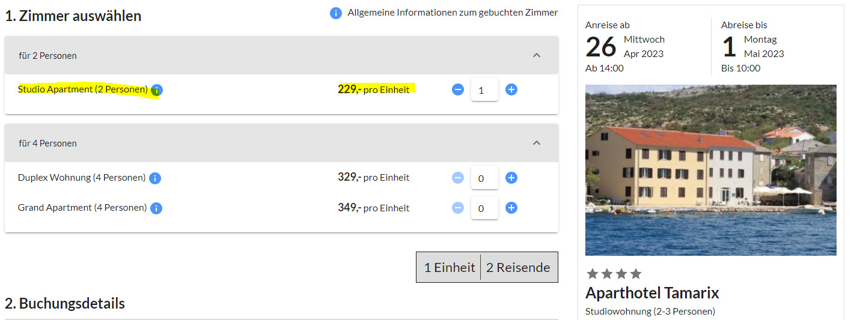The width and height of the screenshot is (851, 320).
Task: Click minus button for Duplex Wohnung
Action: coord(458,178)
